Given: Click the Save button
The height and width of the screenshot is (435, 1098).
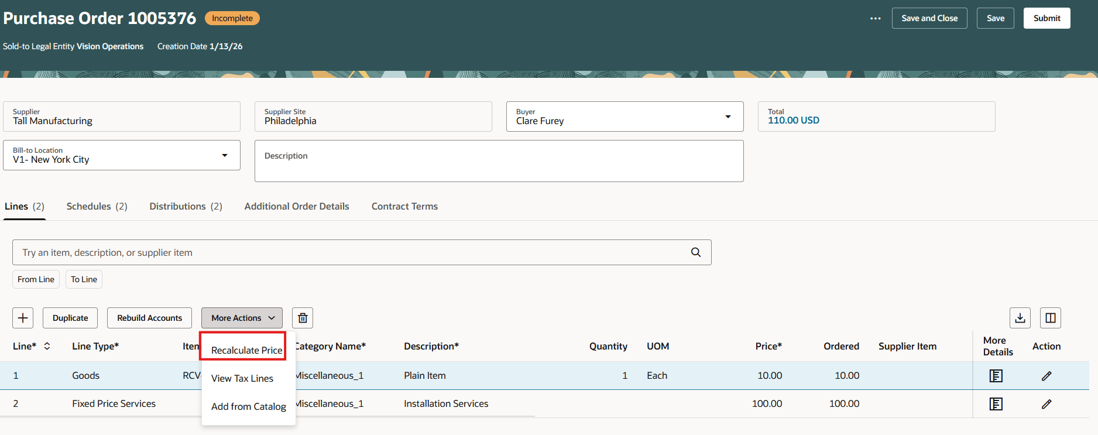Looking at the screenshot, I should 996,18.
